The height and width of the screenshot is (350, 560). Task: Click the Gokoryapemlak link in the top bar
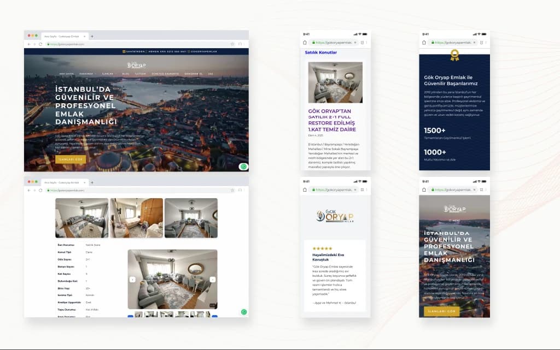click(x=204, y=51)
